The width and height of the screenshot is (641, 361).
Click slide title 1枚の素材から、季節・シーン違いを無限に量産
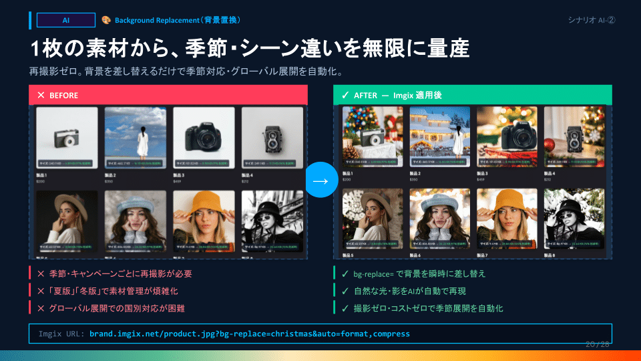point(249,48)
